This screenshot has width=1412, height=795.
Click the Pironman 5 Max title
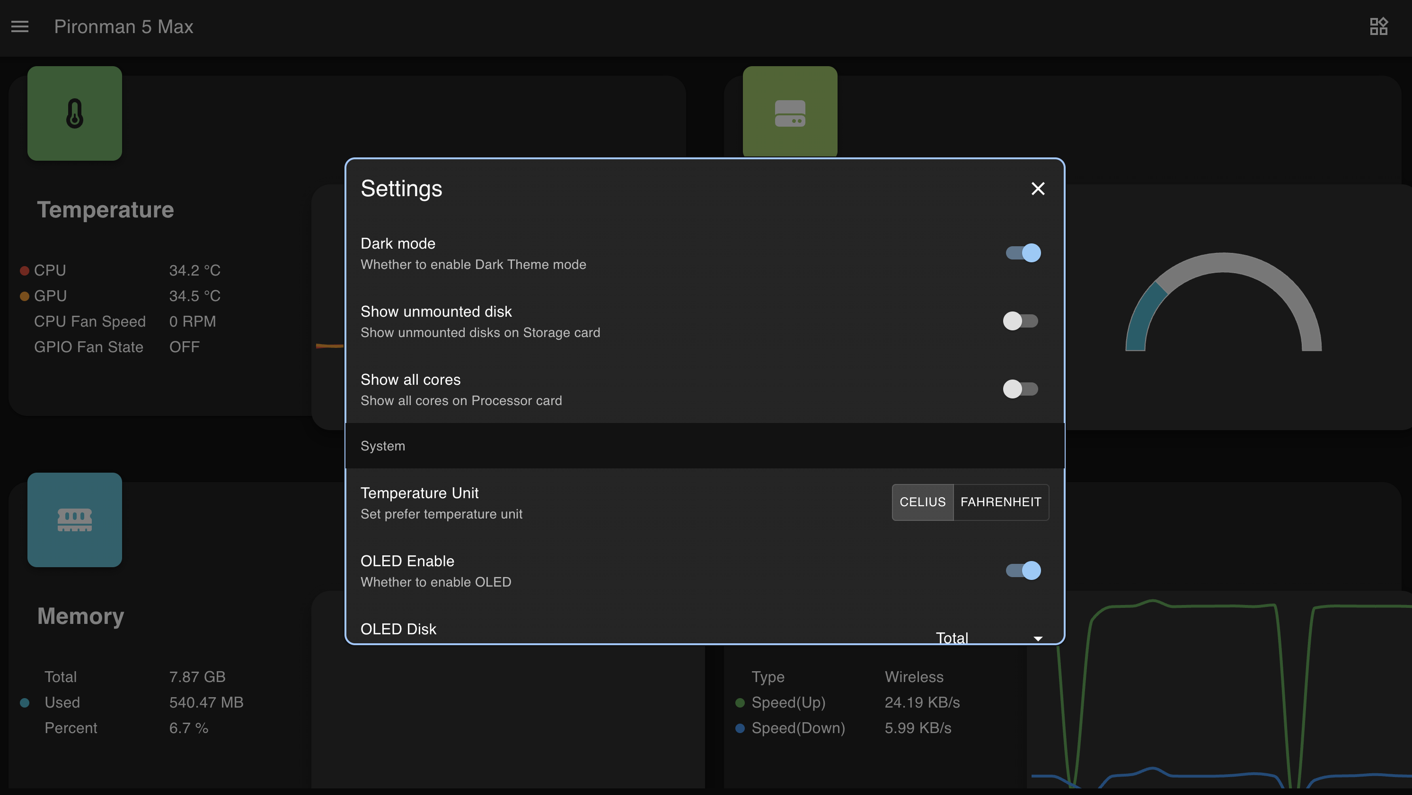point(124,26)
